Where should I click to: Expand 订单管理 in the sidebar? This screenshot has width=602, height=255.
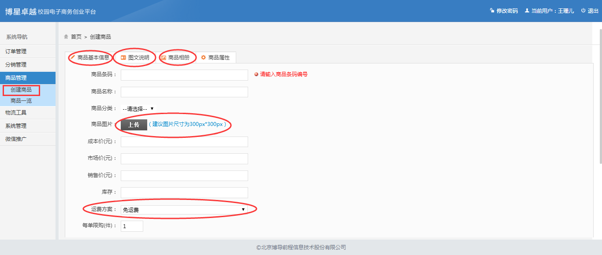pyautogui.click(x=16, y=52)
